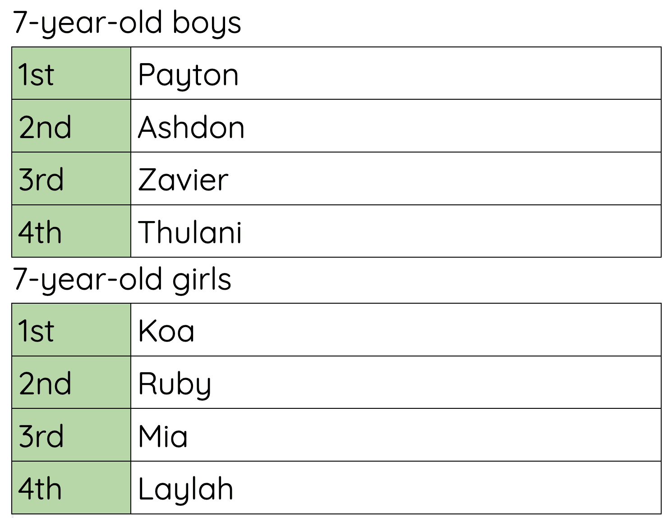Click the girls table 1st place cell
The height and width of the screenshot is (518, 663).
point(71,330)
